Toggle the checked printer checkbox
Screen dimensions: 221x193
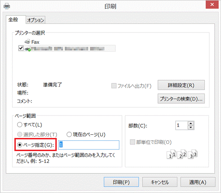click(x=21, y=48)
